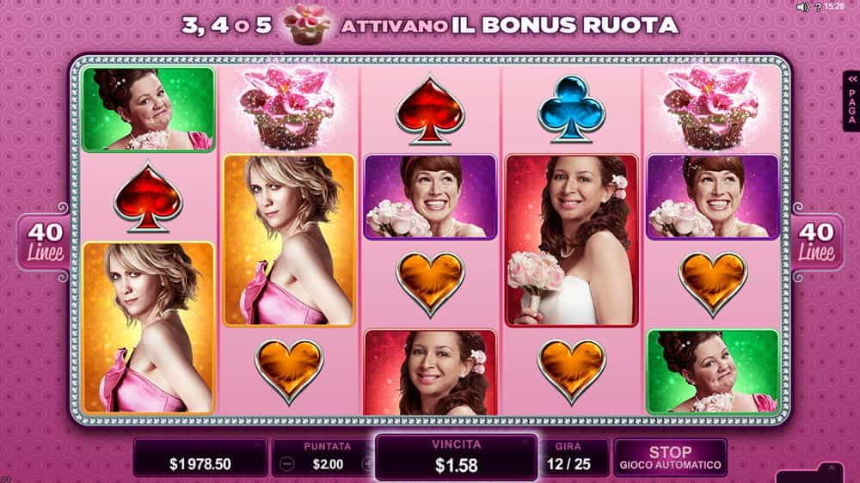Decrease the bet with minus button
This screenshot has width=860, height=483.
287,464
